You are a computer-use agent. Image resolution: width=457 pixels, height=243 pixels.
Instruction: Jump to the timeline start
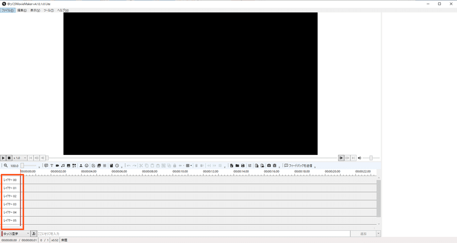[30, 158]
